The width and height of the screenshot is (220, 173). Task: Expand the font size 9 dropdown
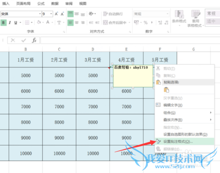coord(51,14)
